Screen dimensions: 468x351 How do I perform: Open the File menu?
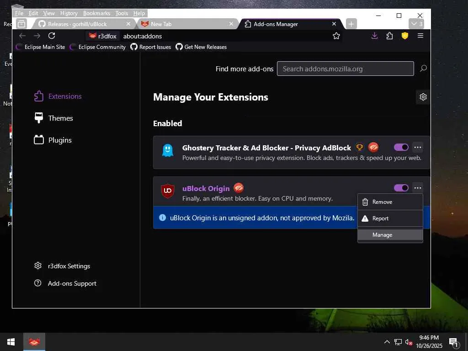click(19, 13)
